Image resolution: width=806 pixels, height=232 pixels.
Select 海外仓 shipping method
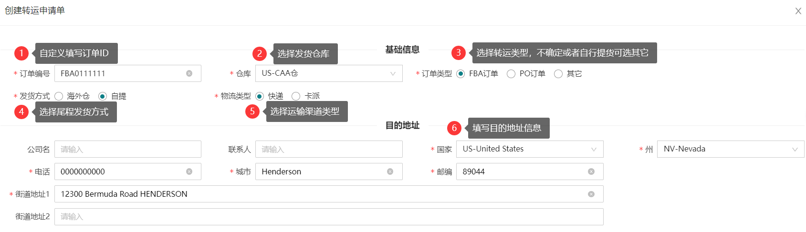(x=59, y=96)
